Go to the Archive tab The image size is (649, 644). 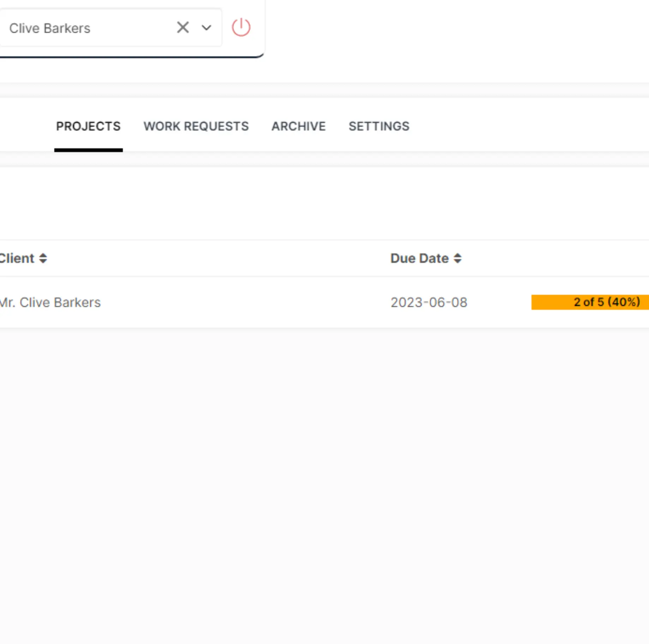pos(298,126)
